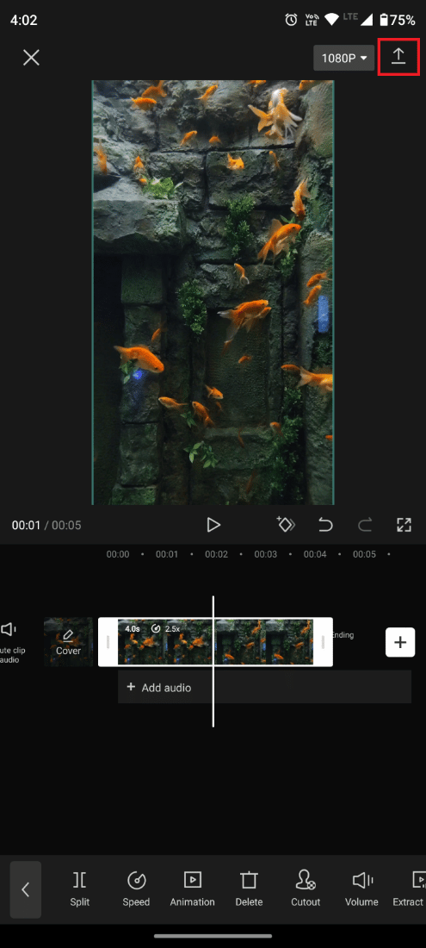Delete the selected clip
This screenshot has height=948, width=426.
point(249,889)
